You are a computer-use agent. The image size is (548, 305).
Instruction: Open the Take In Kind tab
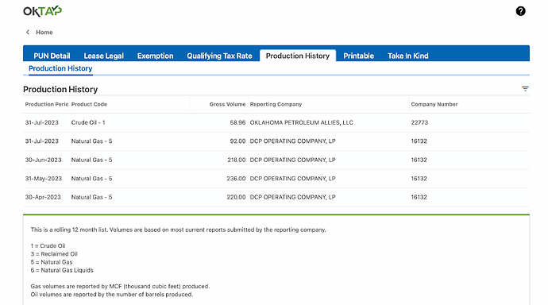(x=408, y=56)
